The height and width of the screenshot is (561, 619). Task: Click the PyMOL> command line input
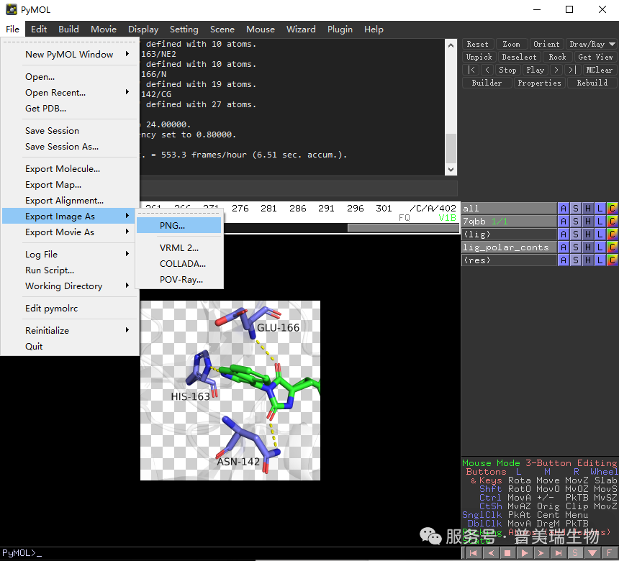coord(231,553)
